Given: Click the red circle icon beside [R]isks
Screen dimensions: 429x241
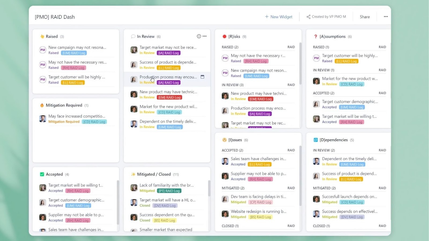Looking at the screenshot, I should (x=225, y=36).
